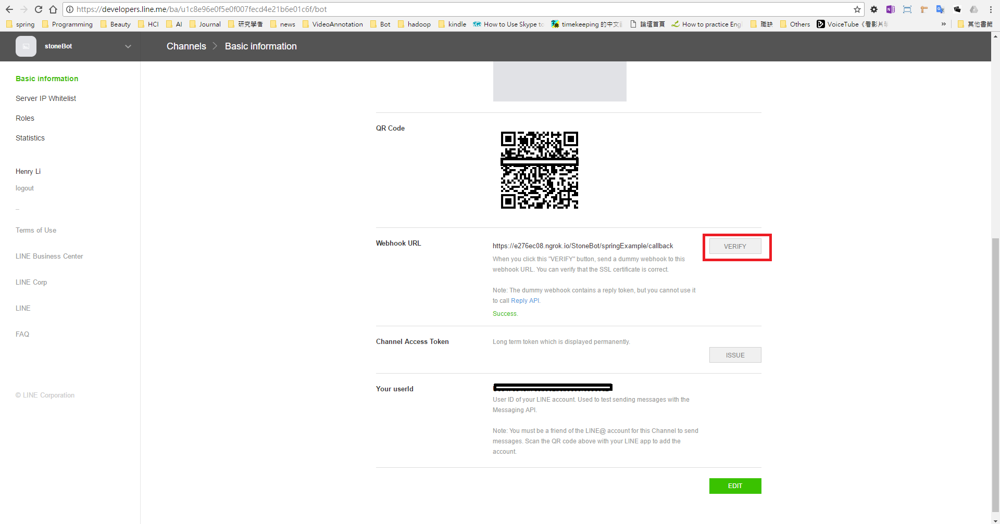The image size is (1000, 524).
Task: Bookmark this page with the star icon
Action: [x=857, y=9]
